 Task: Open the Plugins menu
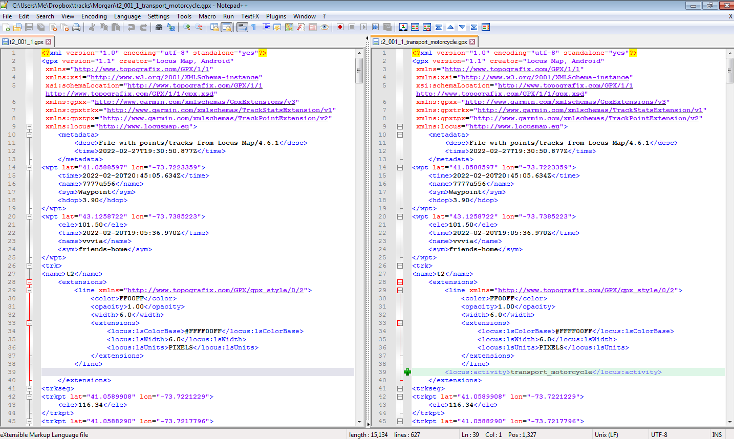[276, 16]
